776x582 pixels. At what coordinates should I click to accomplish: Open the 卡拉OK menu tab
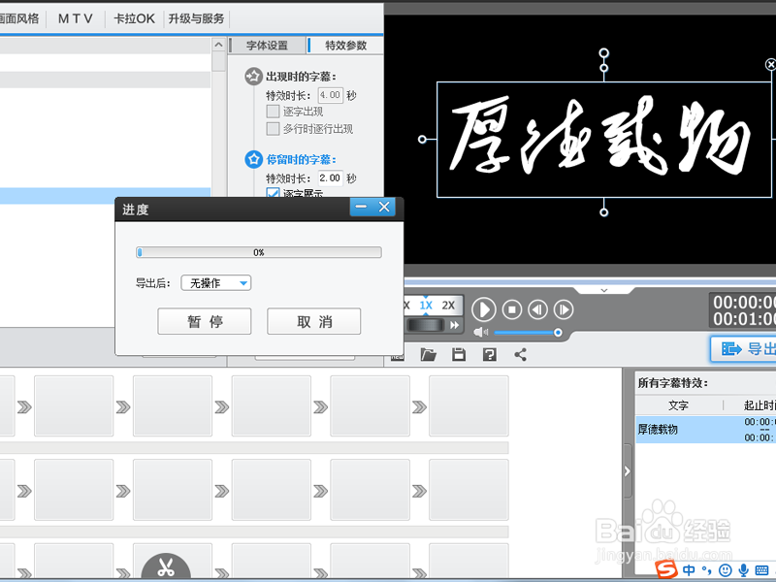pyautogui.click(x=134, y=18)
